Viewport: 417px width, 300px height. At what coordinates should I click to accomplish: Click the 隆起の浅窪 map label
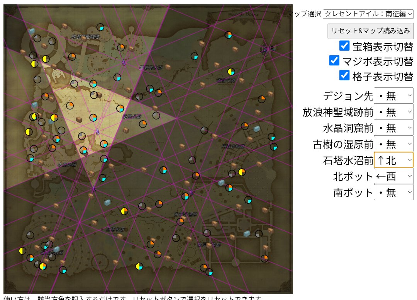click(x=52, y=252)
